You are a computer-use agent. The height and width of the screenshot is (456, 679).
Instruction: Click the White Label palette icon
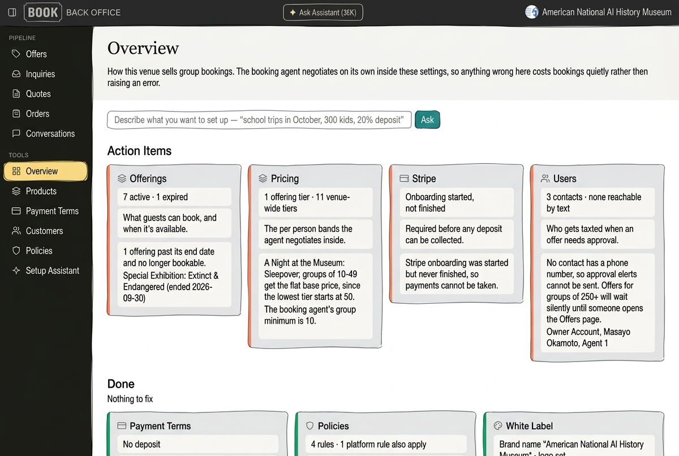(498, 426)
